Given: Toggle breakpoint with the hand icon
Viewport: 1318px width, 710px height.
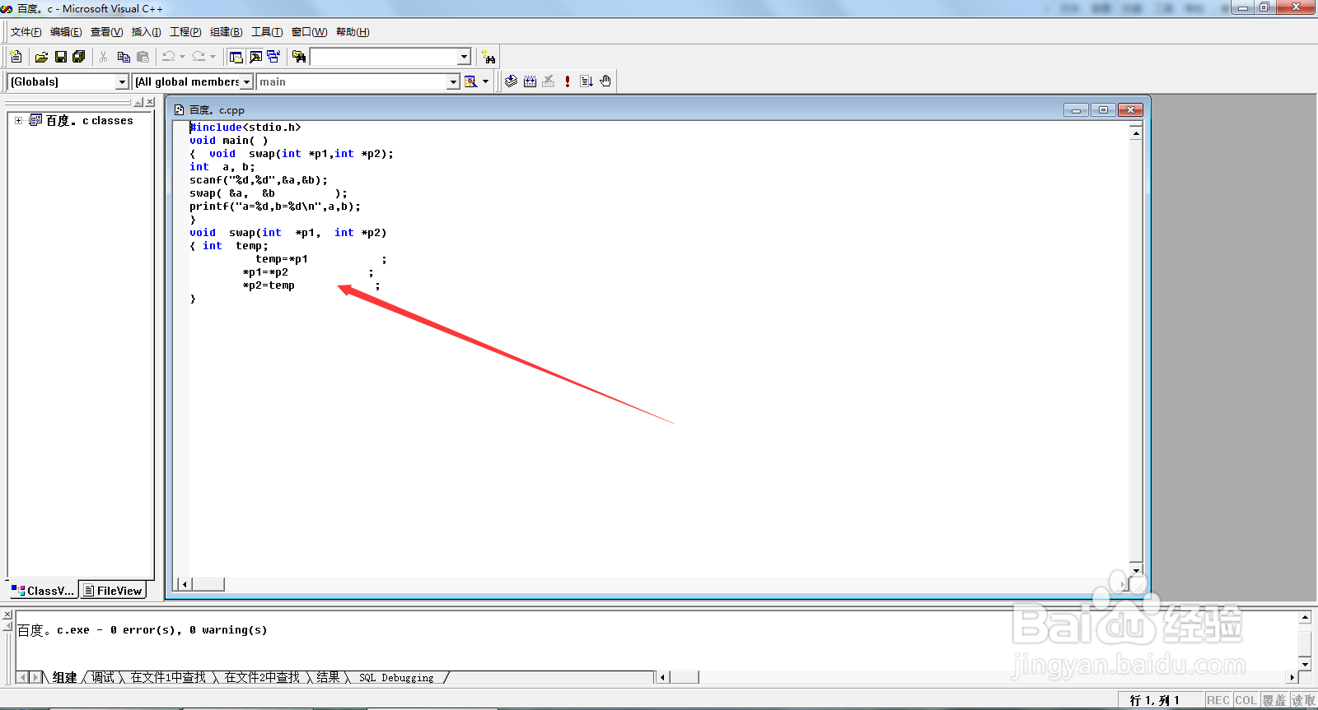Looking at the screenshot, I should tap(605, 81).
